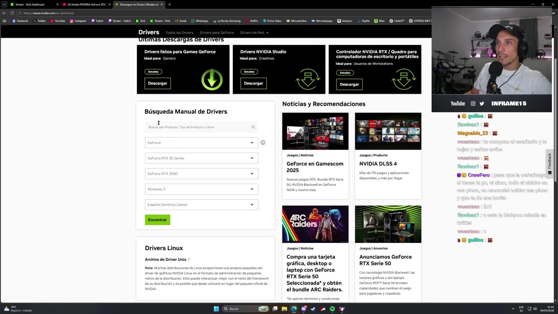Reload the current page
Image resolution: width=558 pixels, height=314 pixels.
coord(12,13)
